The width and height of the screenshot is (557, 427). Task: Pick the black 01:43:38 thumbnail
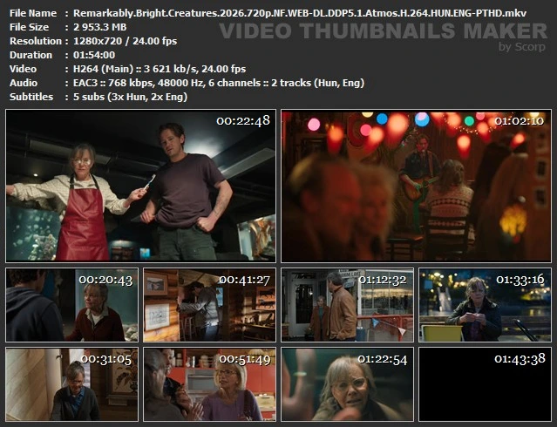[486, 384]
